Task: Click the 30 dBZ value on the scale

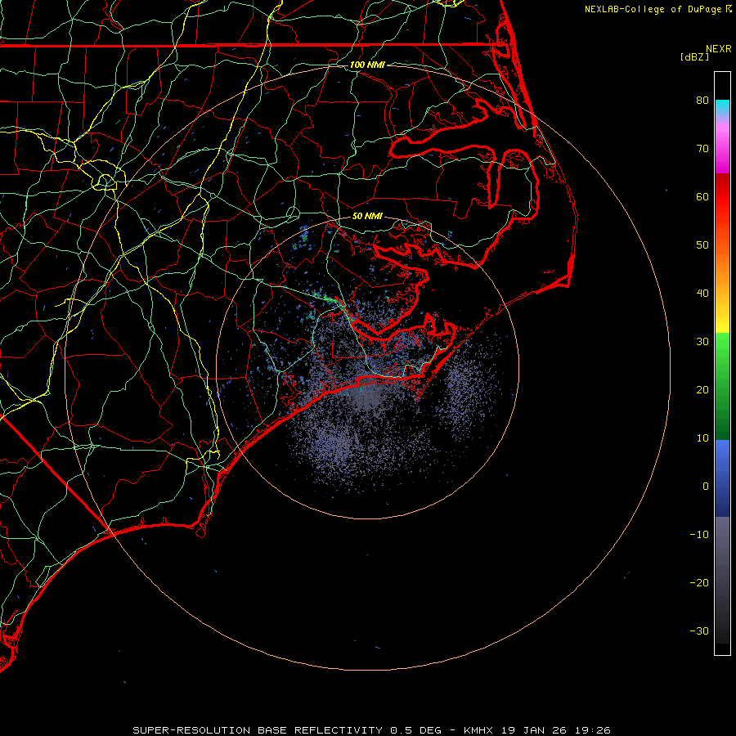Action: click(x=702, y=341)
